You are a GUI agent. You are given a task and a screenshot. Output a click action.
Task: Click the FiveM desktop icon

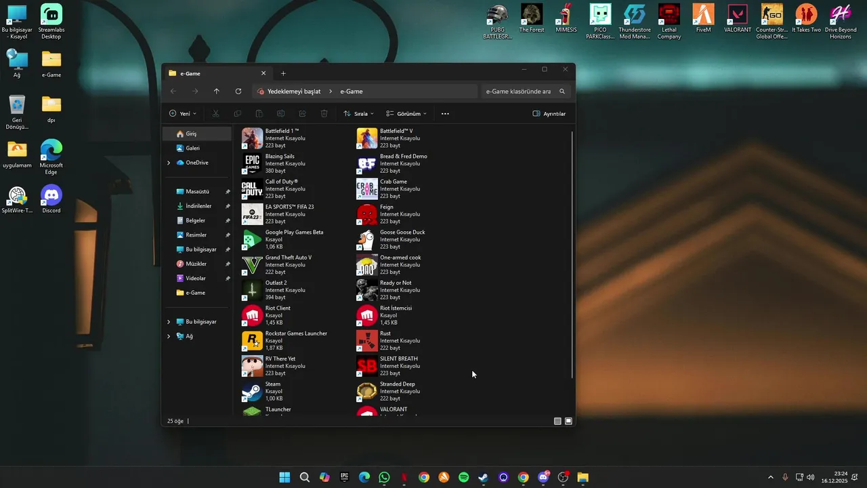point(703,19)
